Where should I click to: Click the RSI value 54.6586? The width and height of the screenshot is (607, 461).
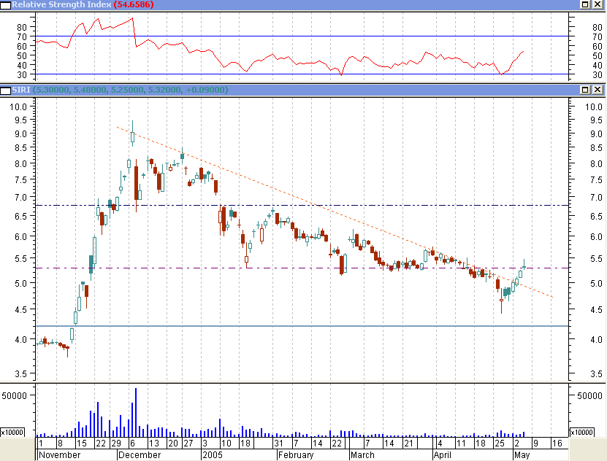pyautogui.click(x=134, y=4)
